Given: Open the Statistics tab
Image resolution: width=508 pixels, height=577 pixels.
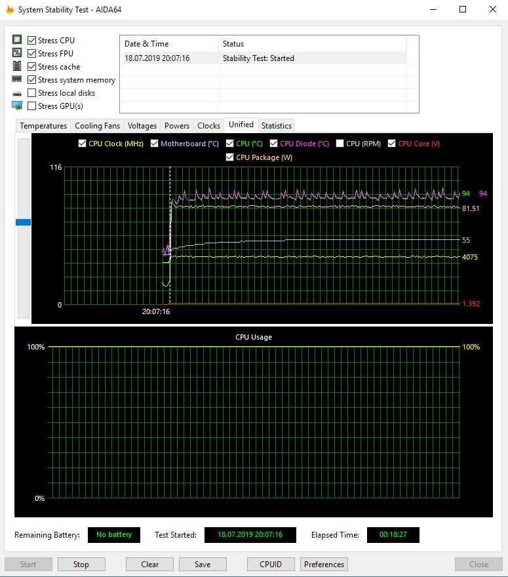Looking at the screenshot, I should 277,125.
